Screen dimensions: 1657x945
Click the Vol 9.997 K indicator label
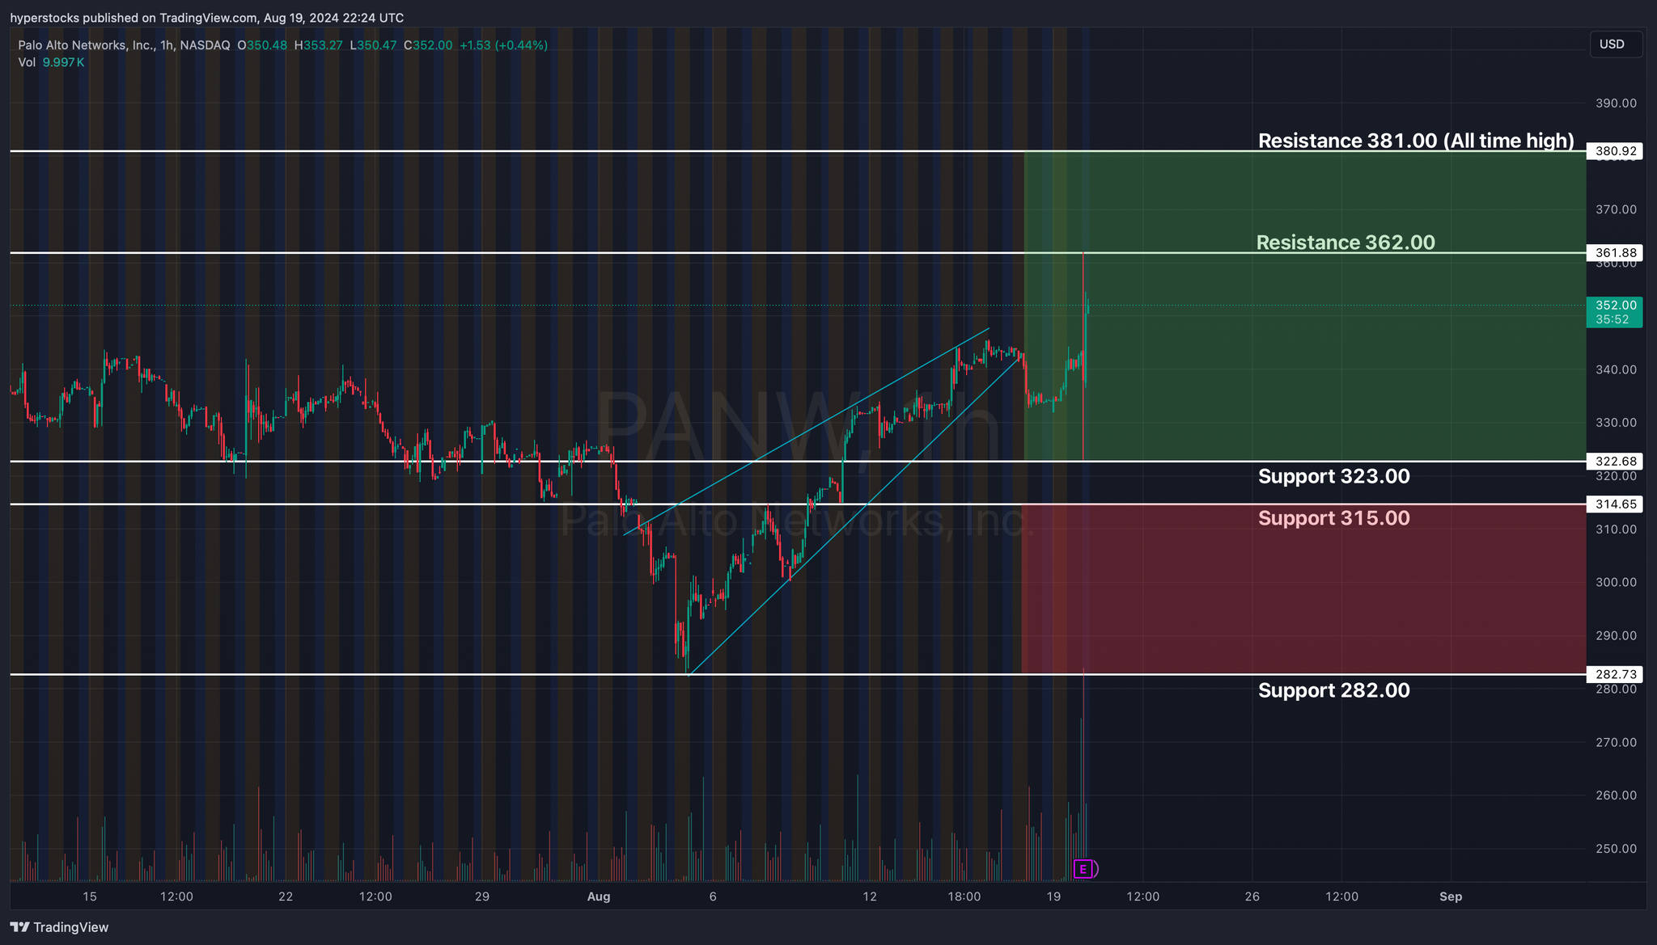(51, 62)
